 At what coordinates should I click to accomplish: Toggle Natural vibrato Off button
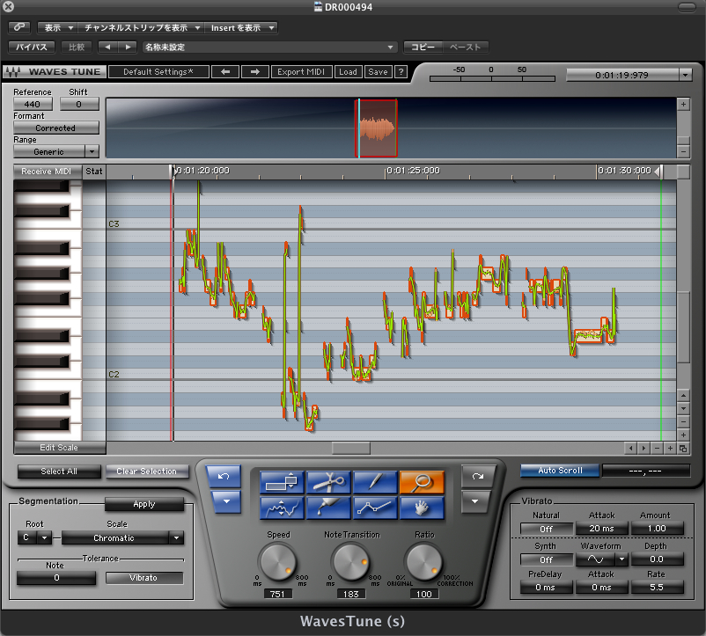pos(546,529)
